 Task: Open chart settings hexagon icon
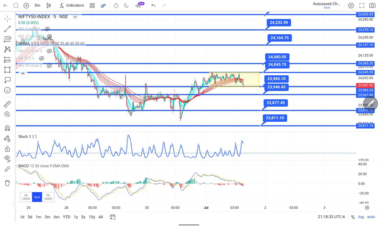(x=351, y=5)
